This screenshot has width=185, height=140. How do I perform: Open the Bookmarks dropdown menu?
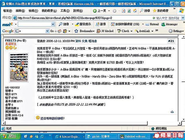coord(94,31)
